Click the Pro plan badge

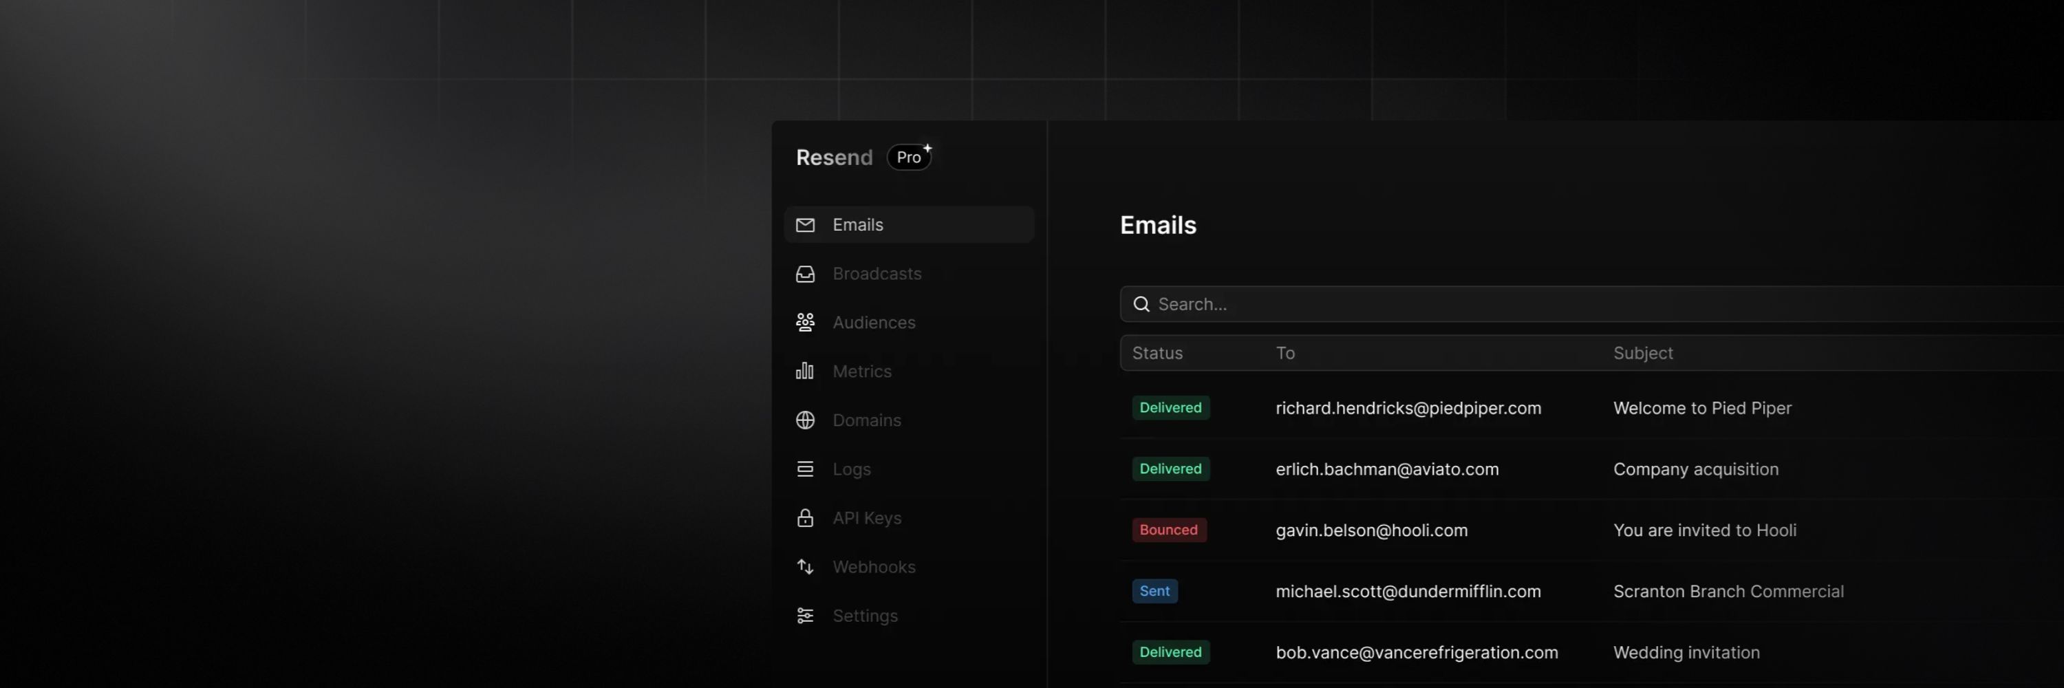[910, 157]
